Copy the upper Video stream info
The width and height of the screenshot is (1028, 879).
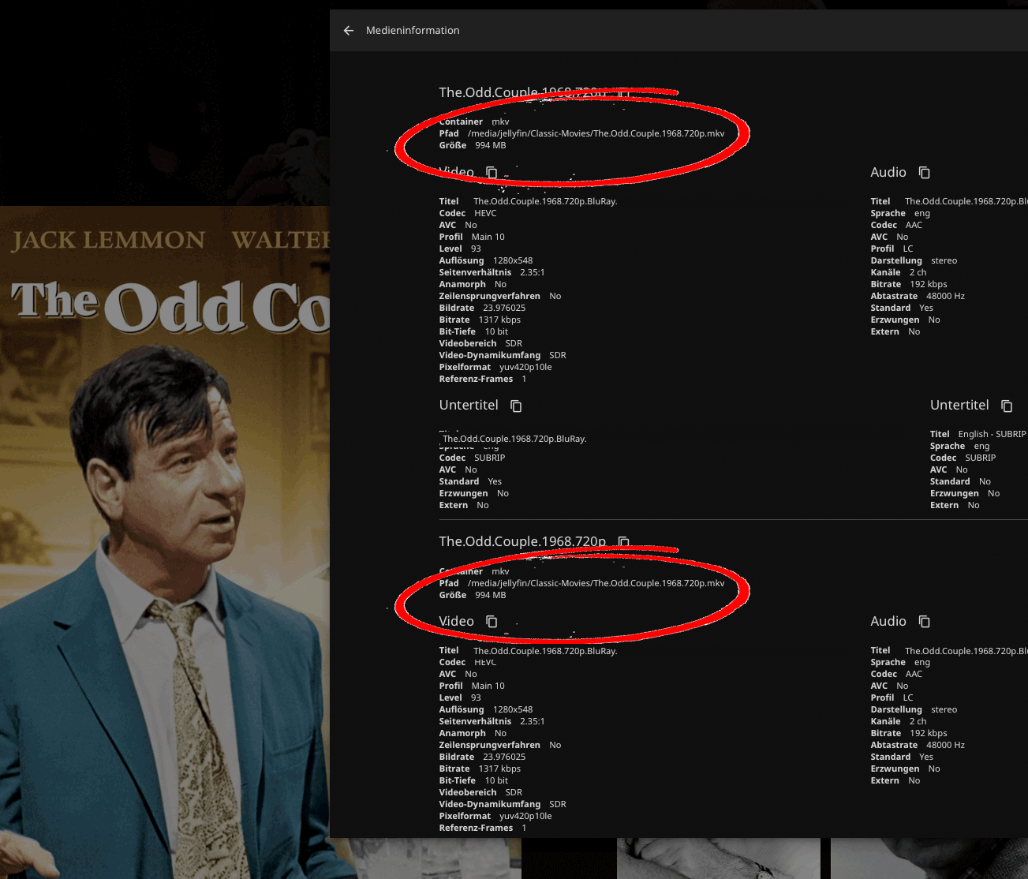pos(492,172)
